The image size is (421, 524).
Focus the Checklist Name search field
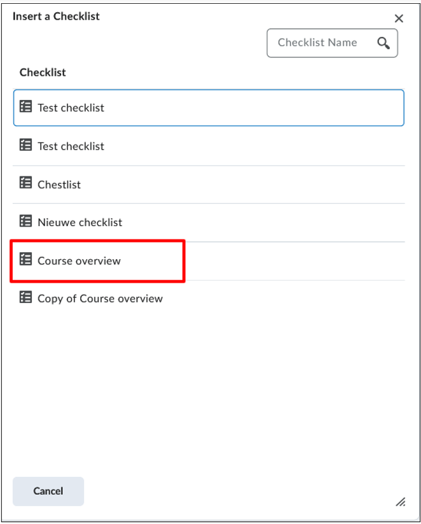pyautogui.click(x=318, y=43)
